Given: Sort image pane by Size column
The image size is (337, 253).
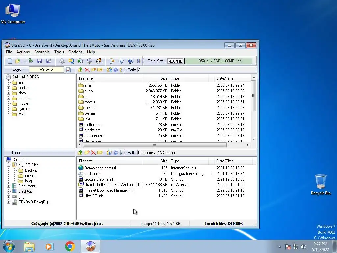Looking at the screenshot, I should click(x=156, y=78).
